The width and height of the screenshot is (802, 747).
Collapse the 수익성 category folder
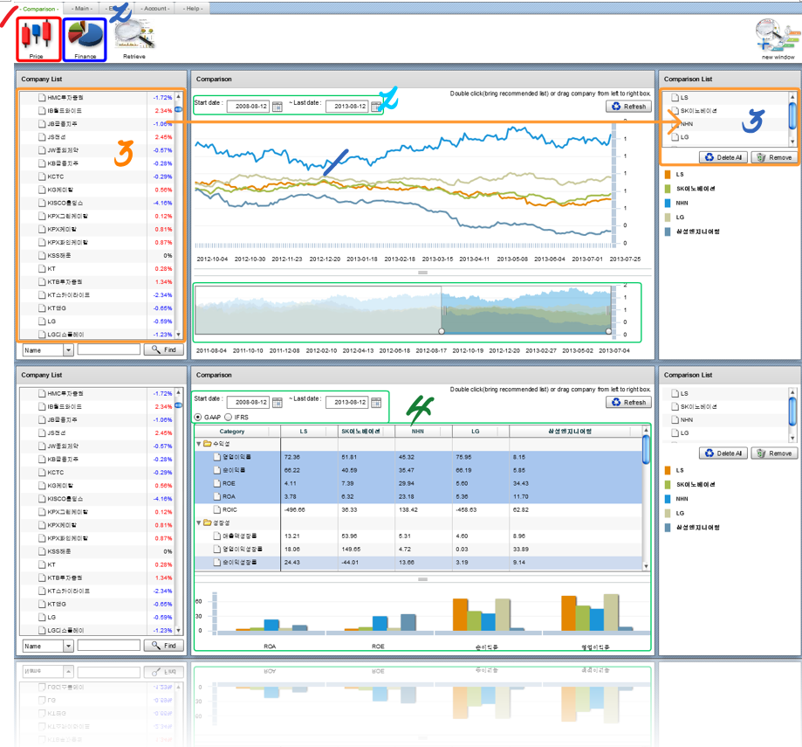click(x=199, y=444)
